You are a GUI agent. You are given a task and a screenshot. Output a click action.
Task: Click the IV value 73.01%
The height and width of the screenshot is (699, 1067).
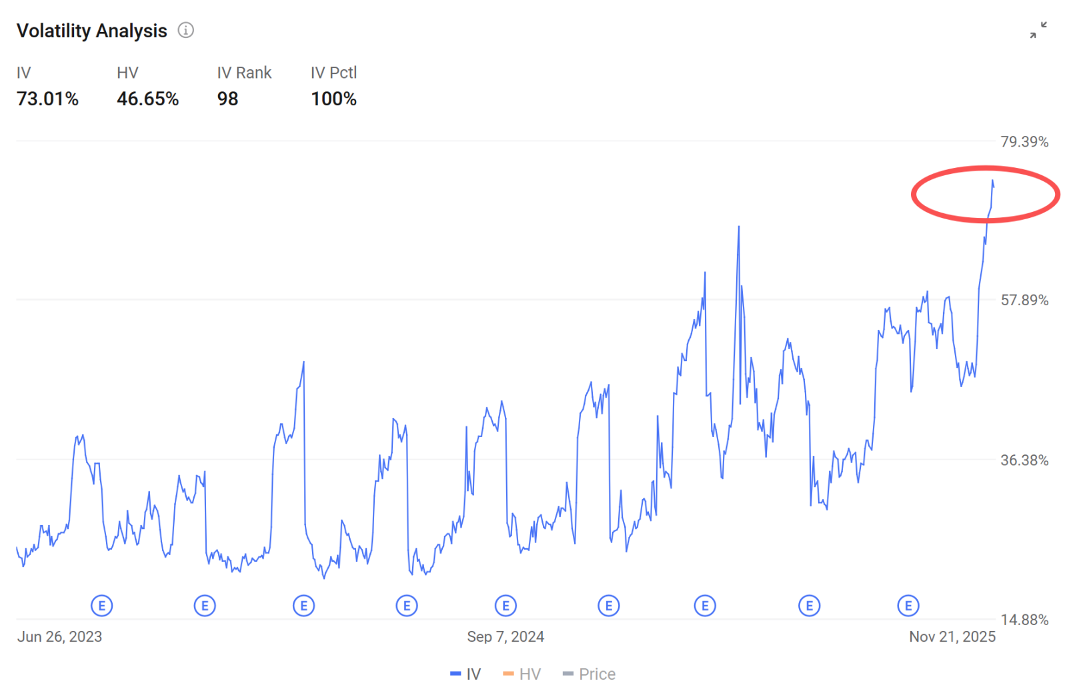47,99
